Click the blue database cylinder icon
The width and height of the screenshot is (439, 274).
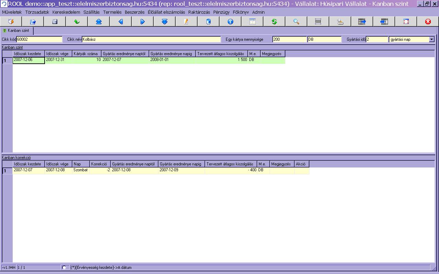point(209,22)
